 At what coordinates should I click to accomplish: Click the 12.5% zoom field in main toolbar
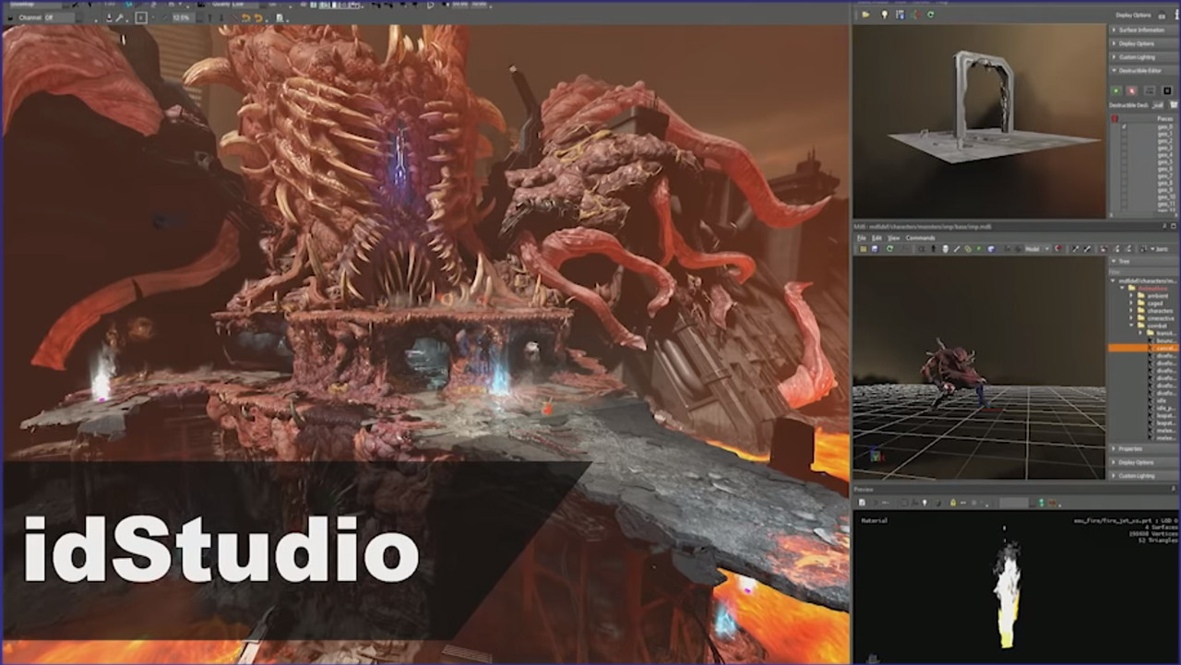coord(183,18)
